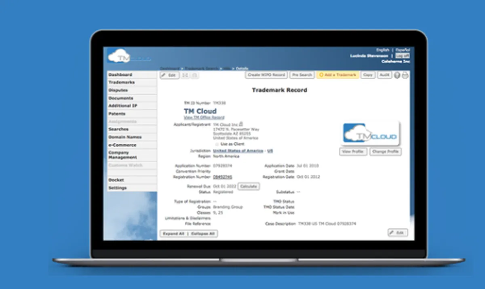Open Docket in the sidebar
This screenshot has width=485, height=289.
132,180
